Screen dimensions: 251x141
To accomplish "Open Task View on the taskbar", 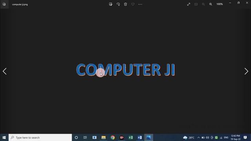I will [85, 137].
